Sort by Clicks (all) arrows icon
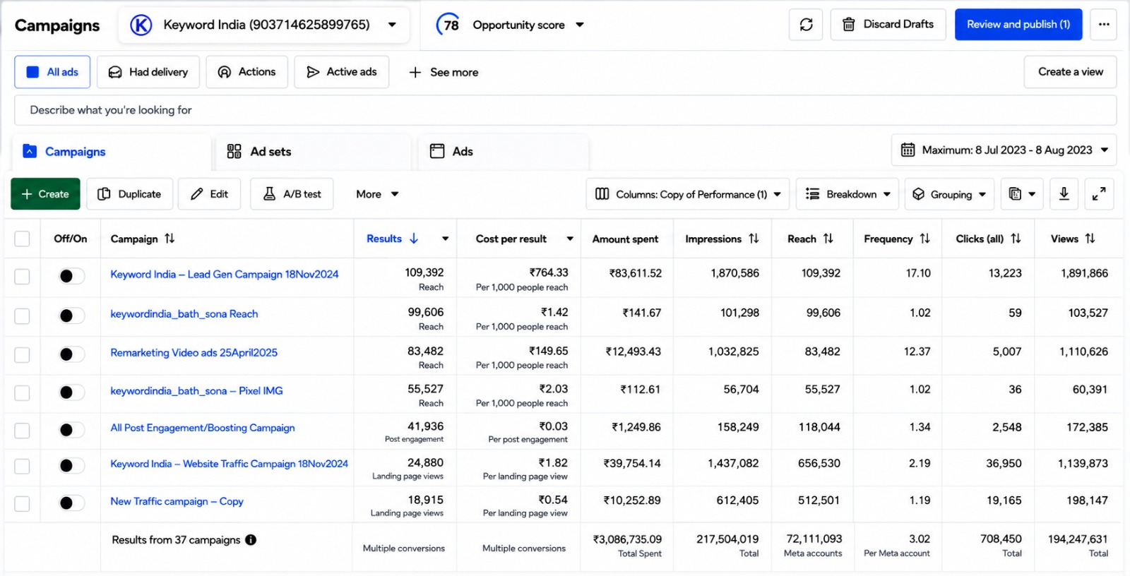This screenshot has width=1130, height=576. click(x=1016, y=239)
